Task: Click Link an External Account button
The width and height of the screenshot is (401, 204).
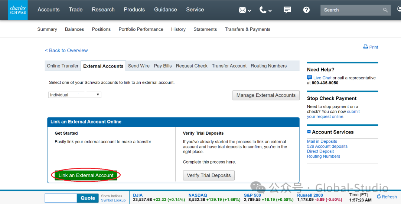Action: [x=86, y=175]
